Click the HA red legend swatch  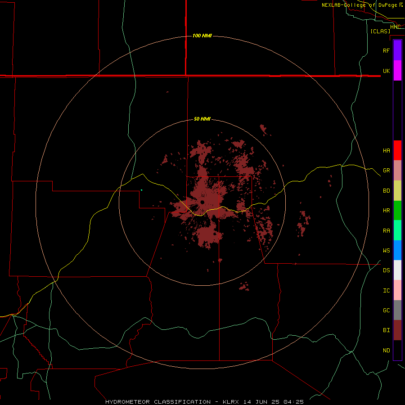(x=397, y=150)
